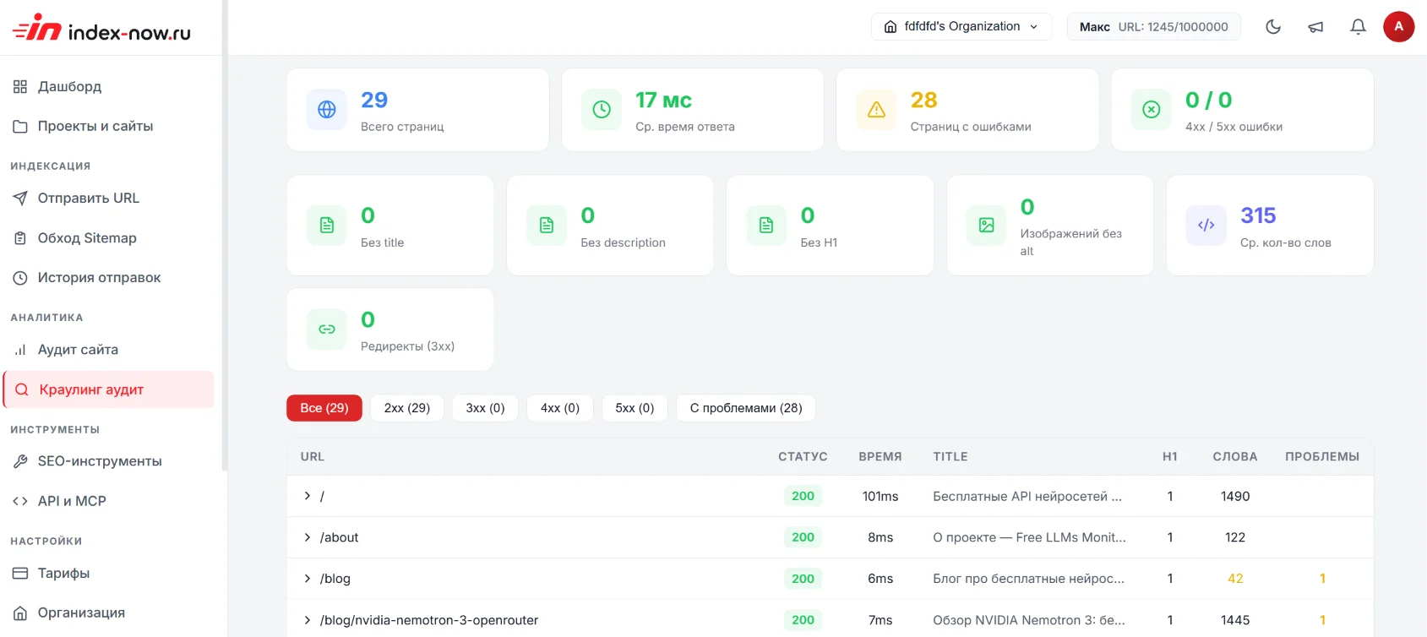Open announcements via the megaphone icon
Screen dimensions: 1427x637
tap(1315, 27)
